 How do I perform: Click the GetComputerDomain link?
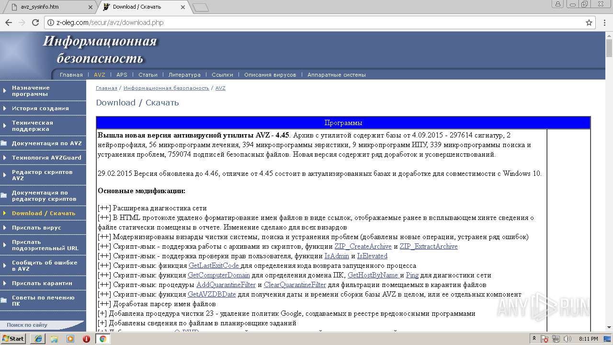point(219,275)
